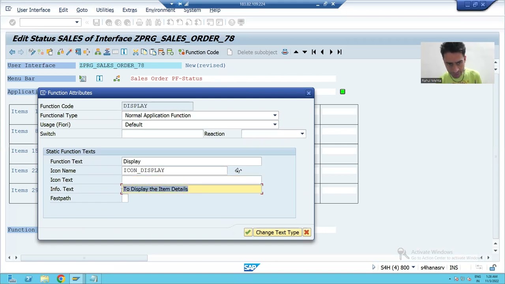
Task: Open the Usage (Fiori) dropdown
Action: 275,125
